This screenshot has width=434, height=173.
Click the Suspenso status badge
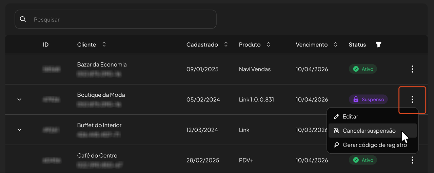tap(368, 99)
